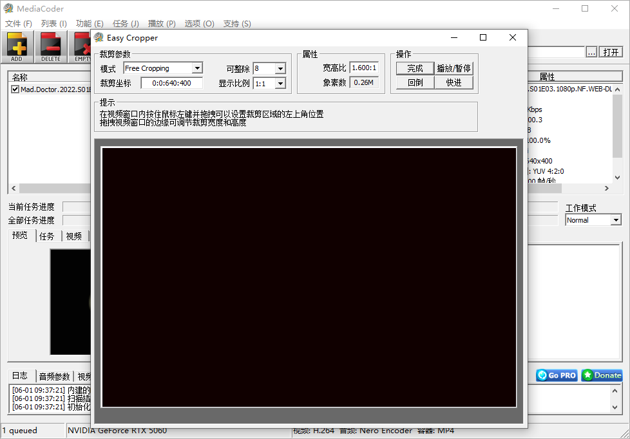Image resolution: width=630 pixels, height=439 pixels.
Task: Open the 选项 (O) menu
Action: [x=199, y=24]
